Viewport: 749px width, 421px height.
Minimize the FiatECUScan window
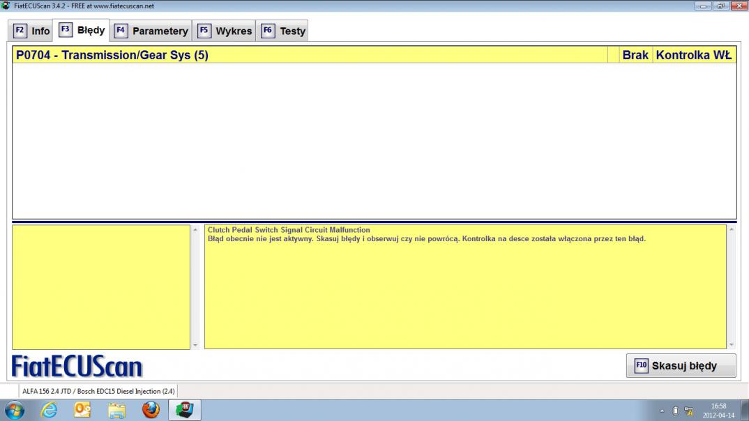point(703,6)
